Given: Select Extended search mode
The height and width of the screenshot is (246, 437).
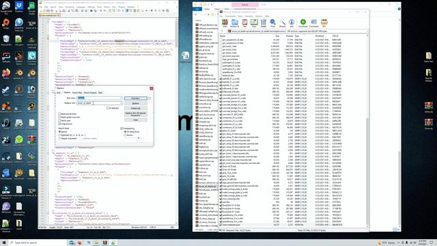Looking at the screenshot, I should [59, 135].
